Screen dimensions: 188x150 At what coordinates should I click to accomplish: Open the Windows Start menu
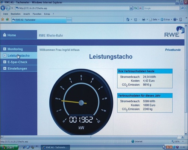pos(9,147)
